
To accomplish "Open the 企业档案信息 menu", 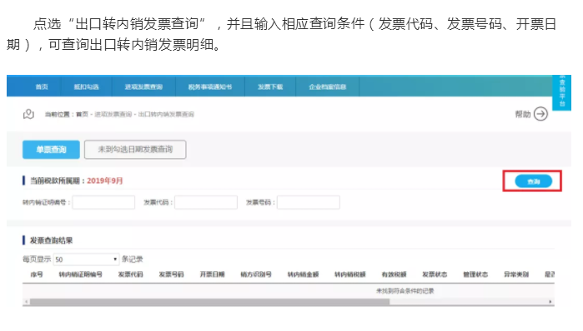I will (328, 86).
